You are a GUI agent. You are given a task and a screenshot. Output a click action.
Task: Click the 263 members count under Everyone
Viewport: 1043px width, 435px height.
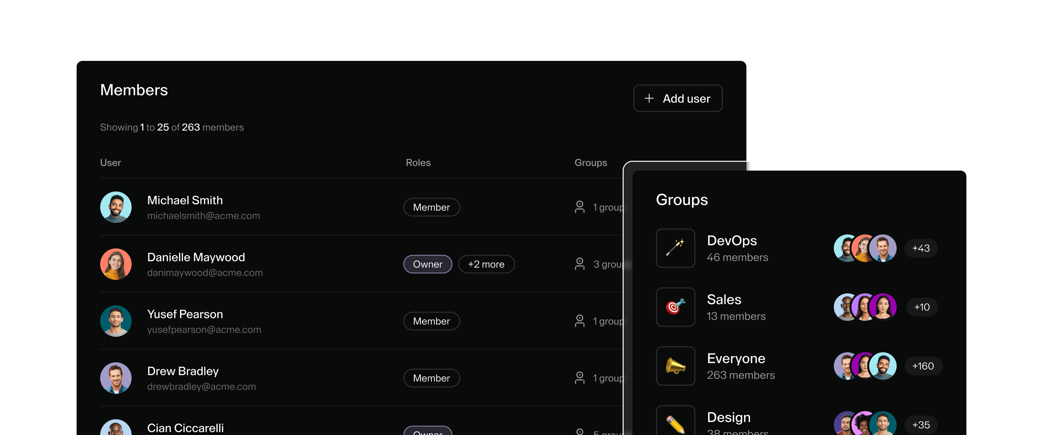coord(741,375)
